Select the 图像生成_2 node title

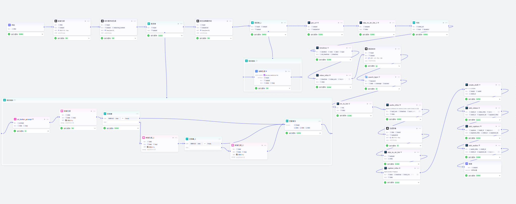click(x=239, y=145)
